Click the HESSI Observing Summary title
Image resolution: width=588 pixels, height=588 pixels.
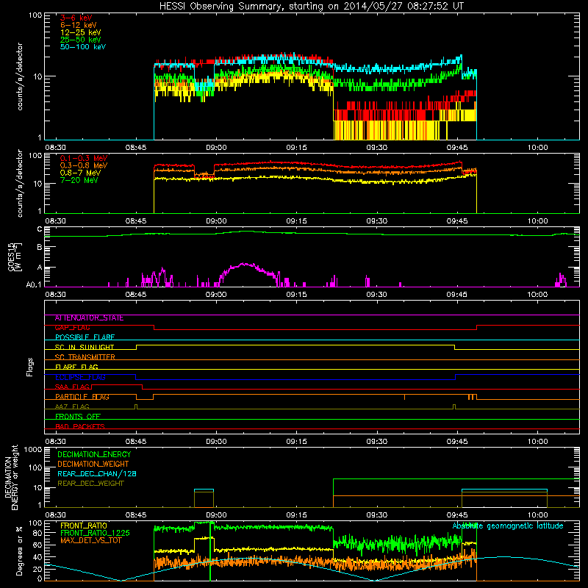311,7
